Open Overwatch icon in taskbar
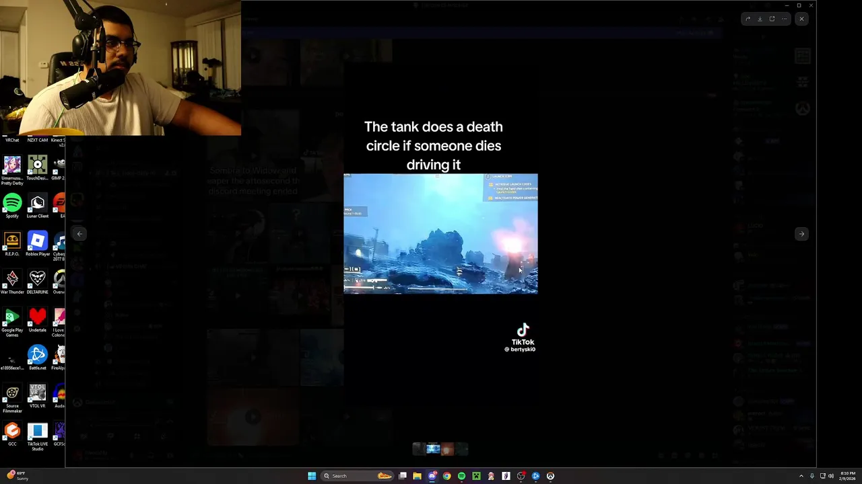This screenshot has width=862, height=484. tap(550, 476)
